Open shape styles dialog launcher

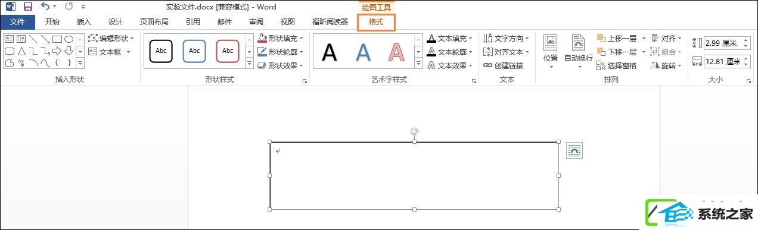[x=305, y=81]
